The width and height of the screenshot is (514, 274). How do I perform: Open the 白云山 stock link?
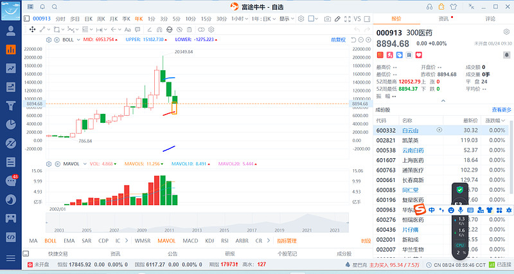[x=410, y=131]
